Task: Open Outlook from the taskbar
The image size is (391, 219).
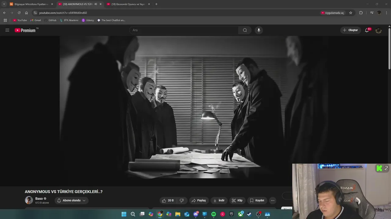Action: coord(187,214)
